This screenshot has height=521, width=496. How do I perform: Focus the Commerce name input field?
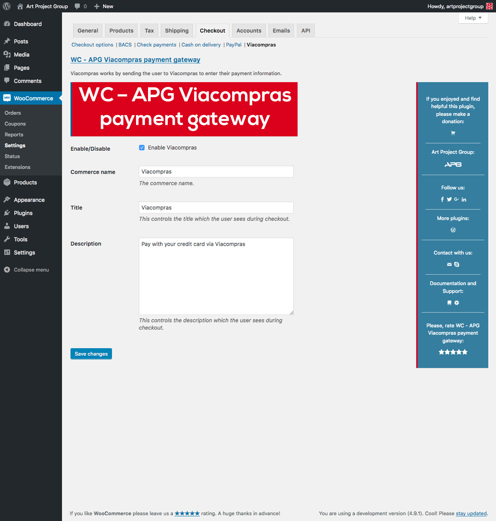tap(216, 172)
